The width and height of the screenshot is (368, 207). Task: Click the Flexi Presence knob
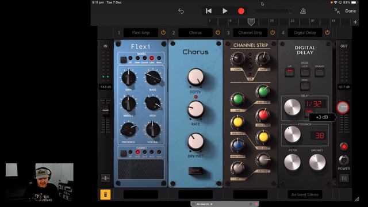point(128,129)
